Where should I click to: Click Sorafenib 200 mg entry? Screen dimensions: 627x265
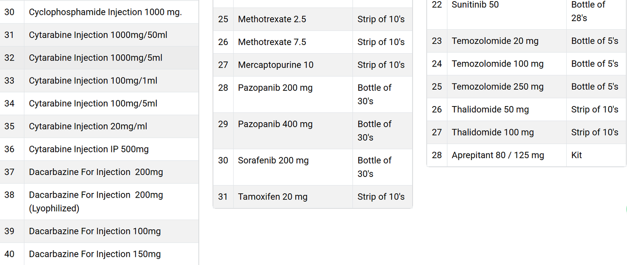pos(273,160)
